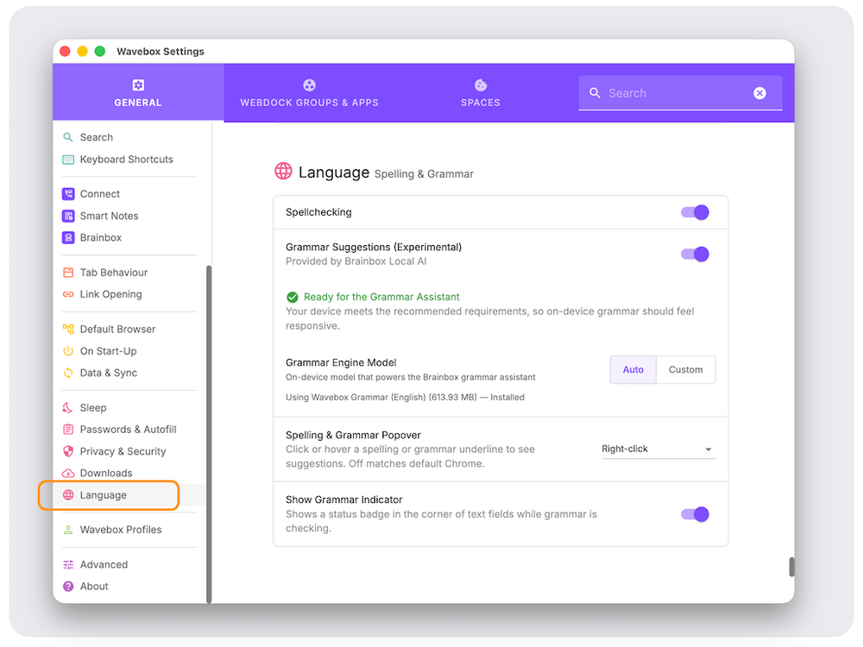Click the Wavebox Profiles person icon

[68, 530]
